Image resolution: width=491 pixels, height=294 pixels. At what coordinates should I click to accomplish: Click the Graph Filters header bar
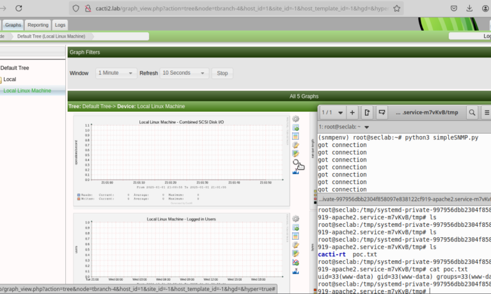point(279,52)
